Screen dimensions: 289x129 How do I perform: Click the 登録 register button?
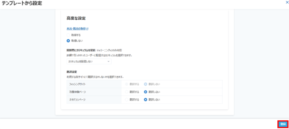click(283, 124)
